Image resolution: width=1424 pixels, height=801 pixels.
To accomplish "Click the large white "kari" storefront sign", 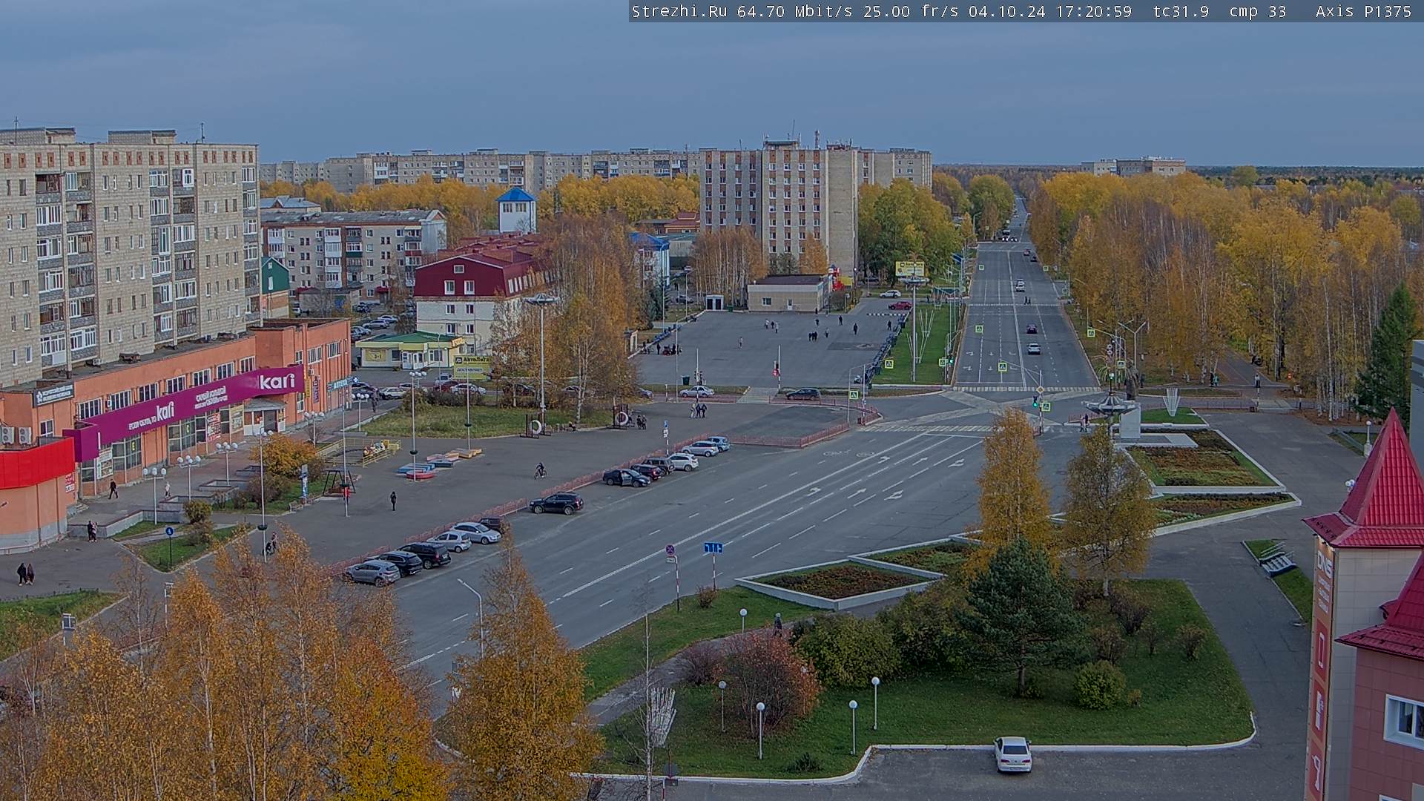I will [277, 382].
